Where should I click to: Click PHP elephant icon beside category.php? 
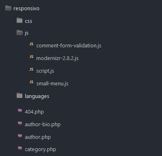20,148
